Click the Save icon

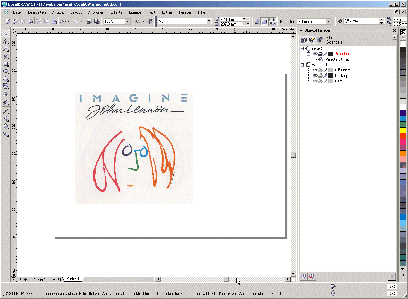click(x=23, y=21)
